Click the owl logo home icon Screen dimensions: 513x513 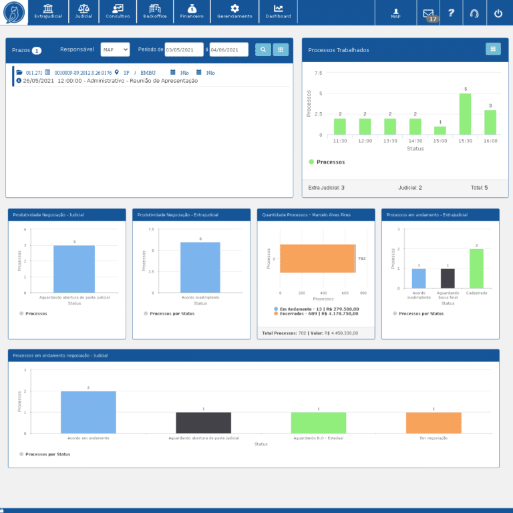tap(14, 12)
